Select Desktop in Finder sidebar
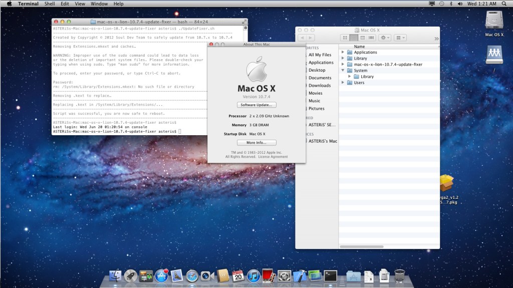 coord(317,70)
